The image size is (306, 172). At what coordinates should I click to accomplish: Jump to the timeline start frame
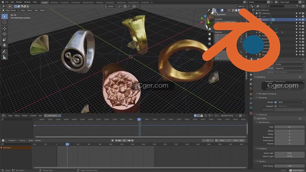point(116,140)
